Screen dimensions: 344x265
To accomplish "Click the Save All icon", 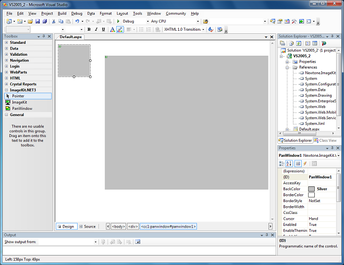I will pos(45,21).
